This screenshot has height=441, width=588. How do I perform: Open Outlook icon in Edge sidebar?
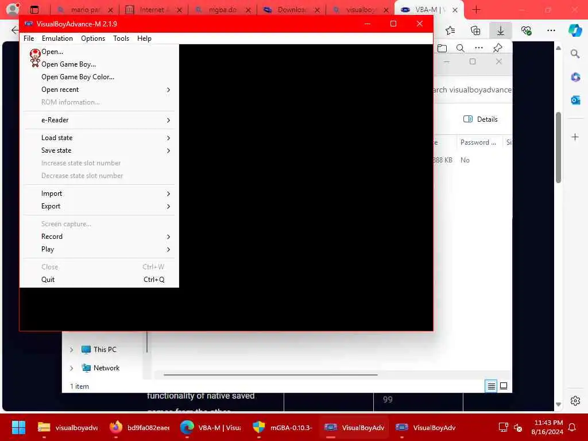point(575,100)
